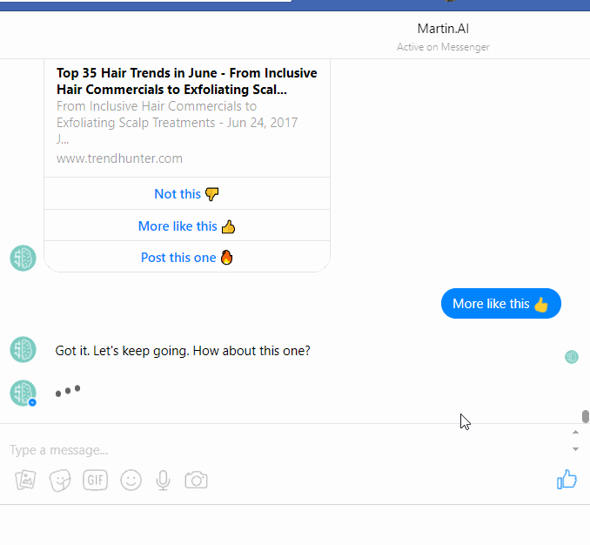Click the small seen-receipt avatar at right
This screenshot has height=545, width=590.
click(x=572, y=357)
